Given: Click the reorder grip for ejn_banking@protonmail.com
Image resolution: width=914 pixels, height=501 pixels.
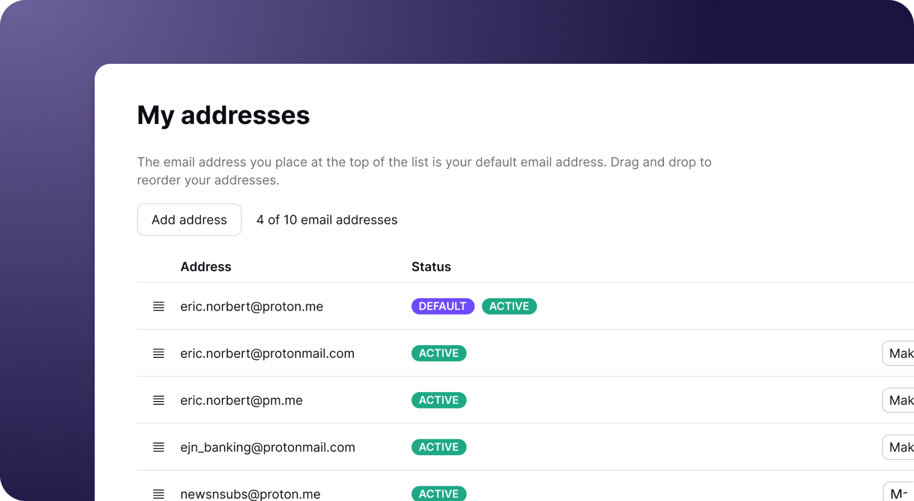Looking at the screenshot, I should tap(159, 447).
